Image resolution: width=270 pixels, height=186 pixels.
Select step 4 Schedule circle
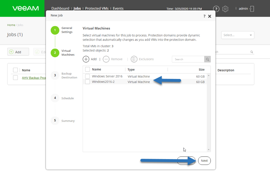tap(55, 98)
